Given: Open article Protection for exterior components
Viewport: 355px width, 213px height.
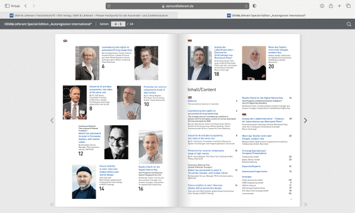Looking at the screenshot, I should pyautogui.click(x=155, y=90).
